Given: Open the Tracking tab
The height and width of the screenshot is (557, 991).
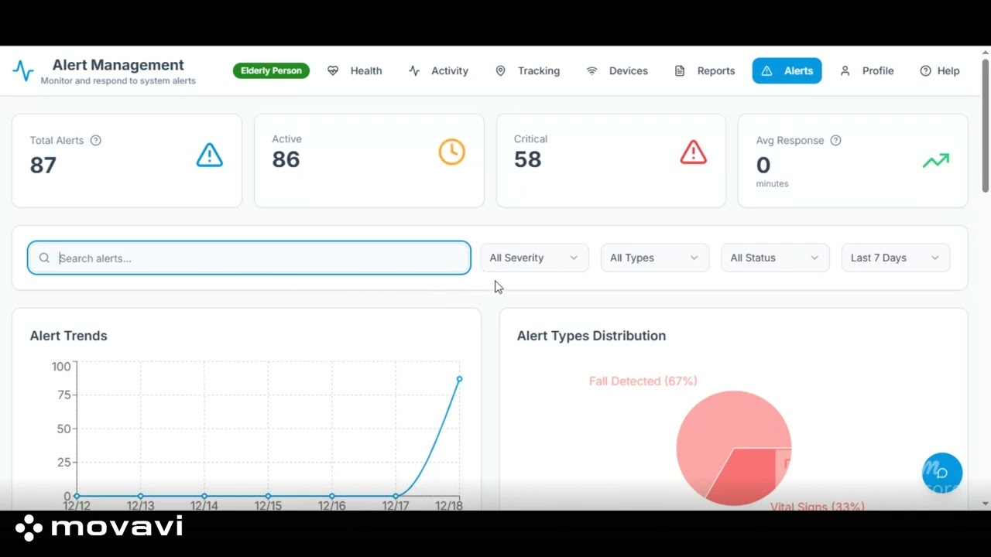Looking at the screenshot, I should pyautogui.click(x=527, y=70).
